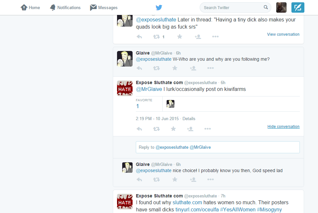
Task: Open Glaive name on 'nice choice!' tweet
Action: (143, 165)
